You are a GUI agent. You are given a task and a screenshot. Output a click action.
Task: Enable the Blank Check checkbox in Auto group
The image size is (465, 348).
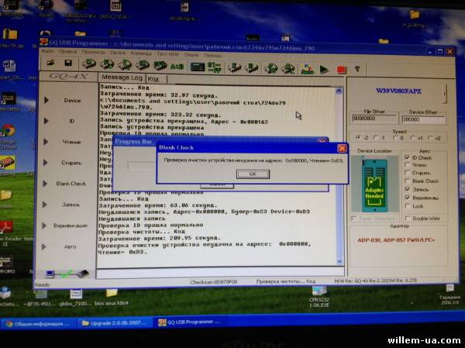408,181
